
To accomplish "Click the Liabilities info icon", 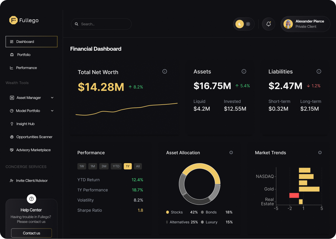I will (319, 71).
